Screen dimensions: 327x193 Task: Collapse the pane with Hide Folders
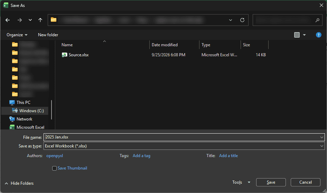coord(19,183)
